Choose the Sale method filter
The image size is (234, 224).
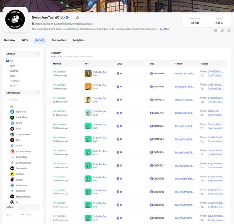(x=13, y=76)
